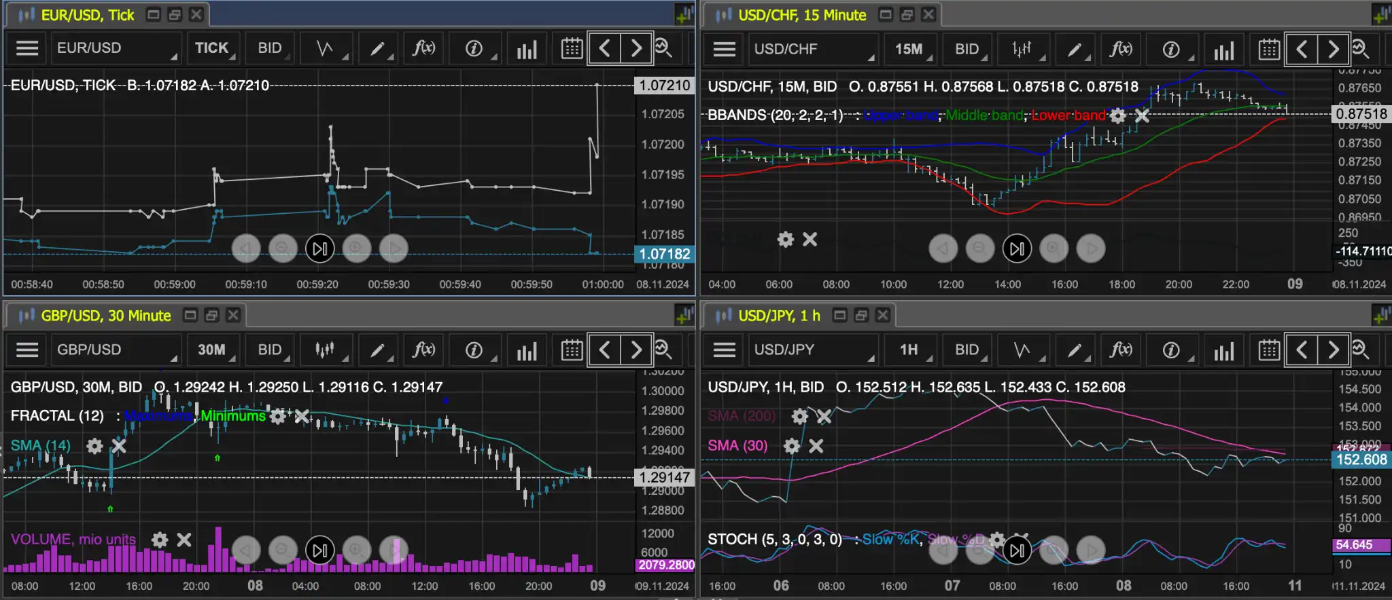The width and height of the screenshot is (1392, 600).
Task: Open the 15M timeframe dropdown
Action: click(909, 50)
